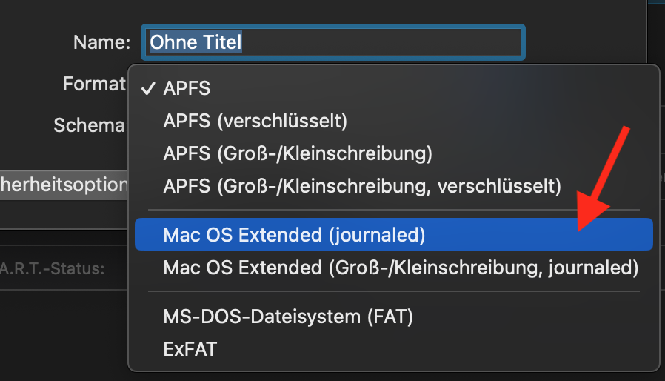Screen dimensions: 665x381
Task: Choose the ExFAT format entry
Action: click(x=190, y=348)
